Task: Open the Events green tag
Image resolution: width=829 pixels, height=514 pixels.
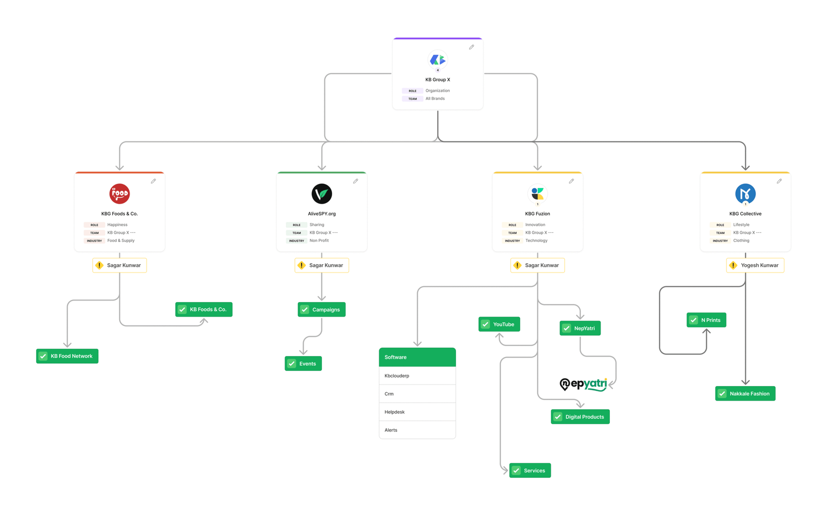Action: (x=303, y=364)
